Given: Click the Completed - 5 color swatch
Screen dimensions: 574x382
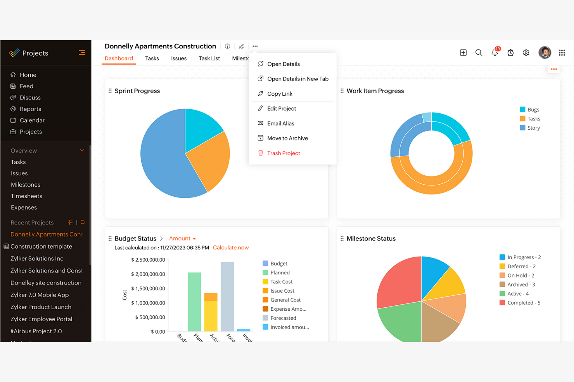Looking at the screenshot, I should coord(502,302).
